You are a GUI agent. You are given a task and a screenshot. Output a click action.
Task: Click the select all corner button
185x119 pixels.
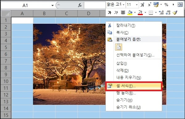pos(6,14)
